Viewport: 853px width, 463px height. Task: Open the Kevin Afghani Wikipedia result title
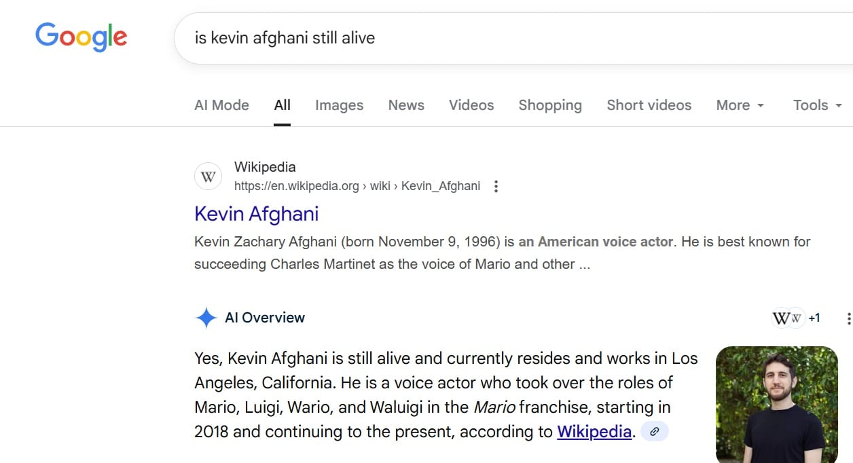[x=256, y=214]
